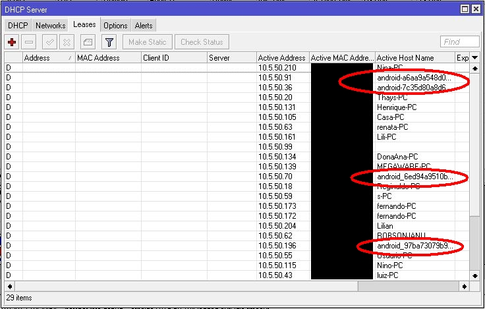Select the lease row 10.5.50.210
The image size is (485, 309).
tap(237, 68)
